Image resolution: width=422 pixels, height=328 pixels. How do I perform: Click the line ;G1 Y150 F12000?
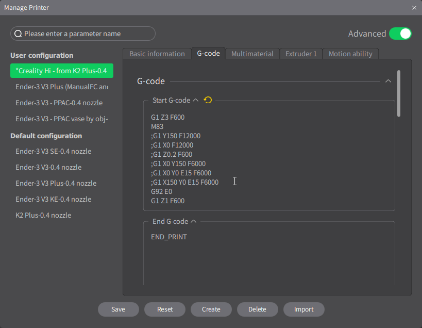[x=176, y=136]
